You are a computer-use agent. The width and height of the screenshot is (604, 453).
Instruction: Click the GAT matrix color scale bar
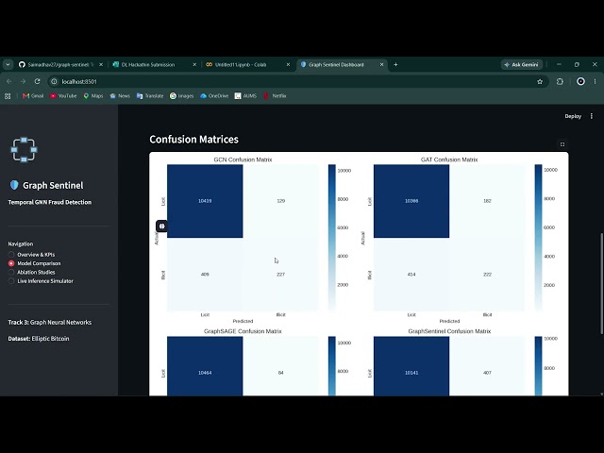click(539, 238)
